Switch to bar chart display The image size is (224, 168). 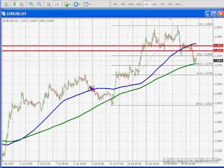[x=6, y=4]
